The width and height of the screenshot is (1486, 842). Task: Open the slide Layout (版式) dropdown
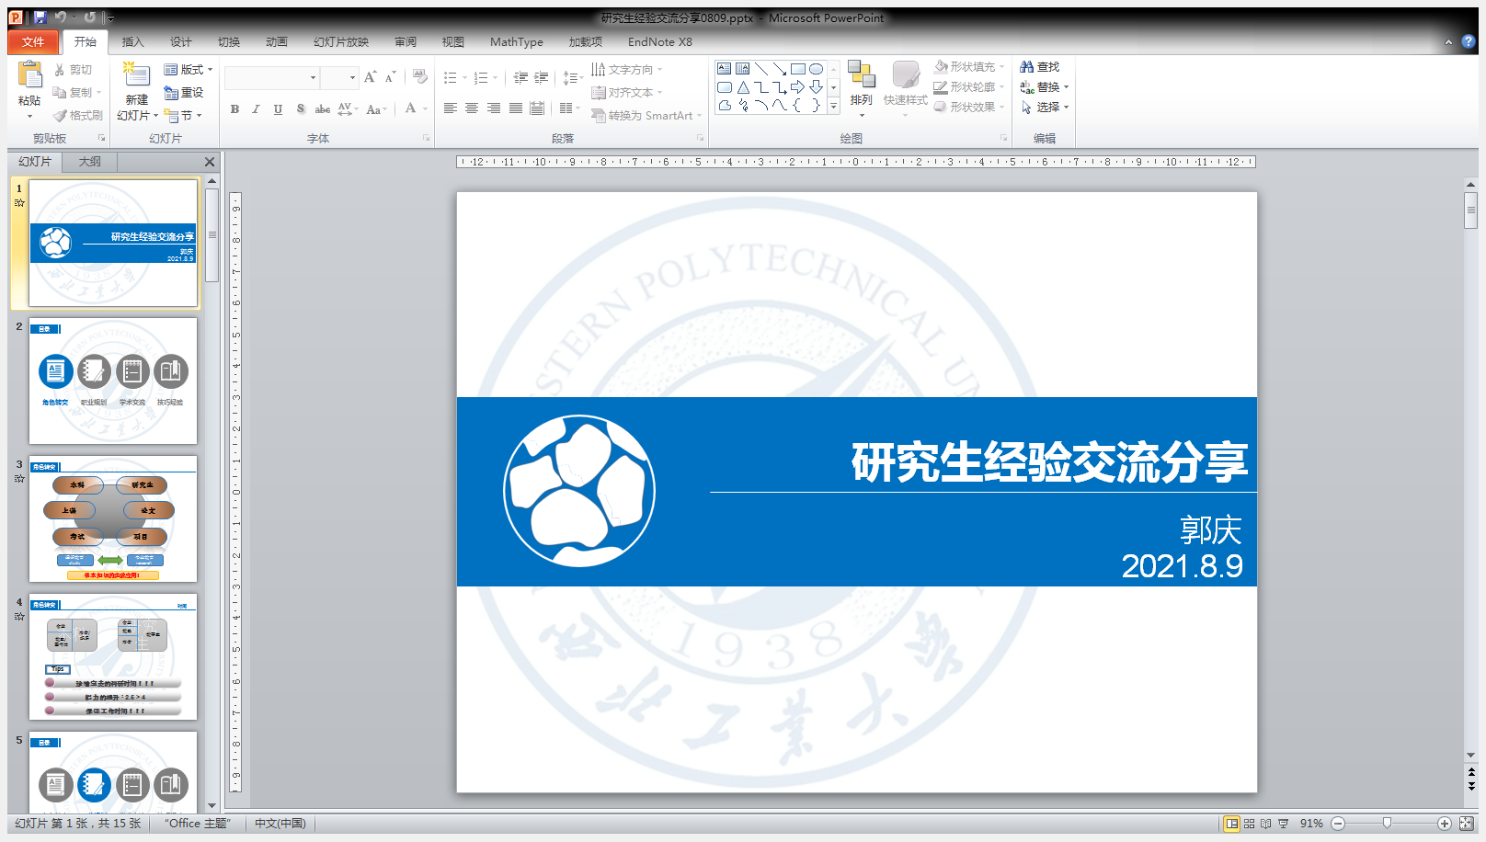(188, 70)
